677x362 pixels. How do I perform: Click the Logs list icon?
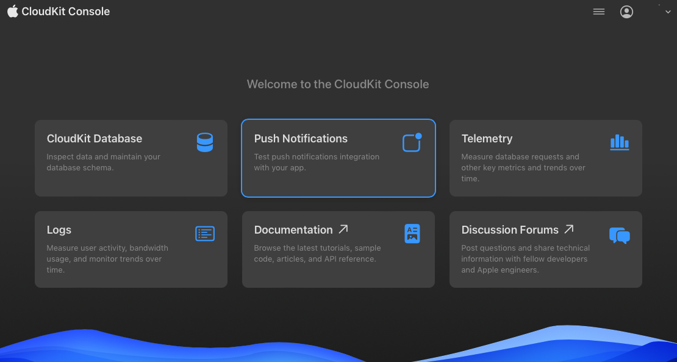[205, 234]
